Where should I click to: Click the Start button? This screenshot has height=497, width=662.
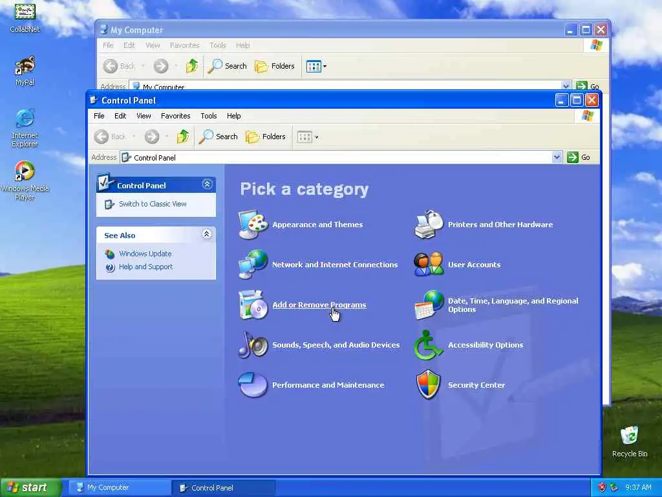tap(30, 487)
